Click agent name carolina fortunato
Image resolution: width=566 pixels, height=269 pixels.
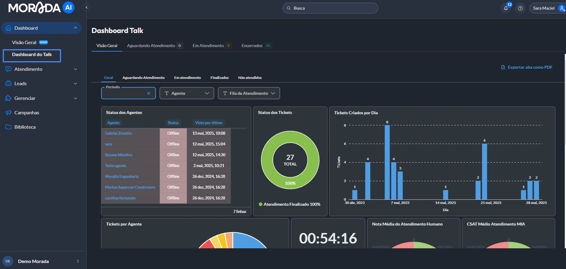120,198
